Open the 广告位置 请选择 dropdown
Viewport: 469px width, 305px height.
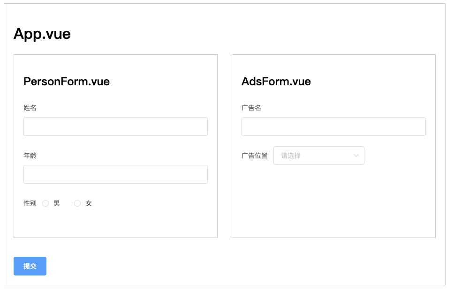coord(314,156)
